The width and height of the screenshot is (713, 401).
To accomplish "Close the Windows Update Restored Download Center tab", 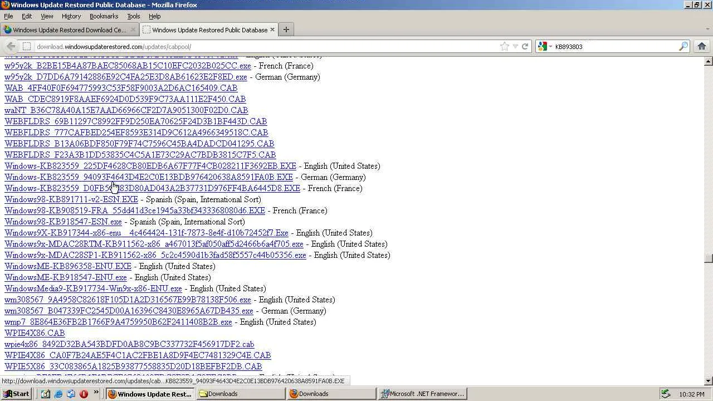I will click(133, 30).
